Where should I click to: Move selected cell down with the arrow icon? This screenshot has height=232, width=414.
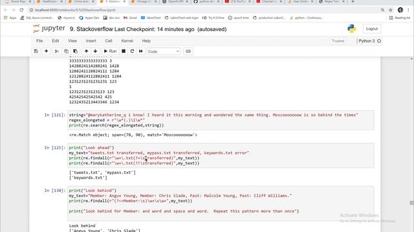pos(95,52)
